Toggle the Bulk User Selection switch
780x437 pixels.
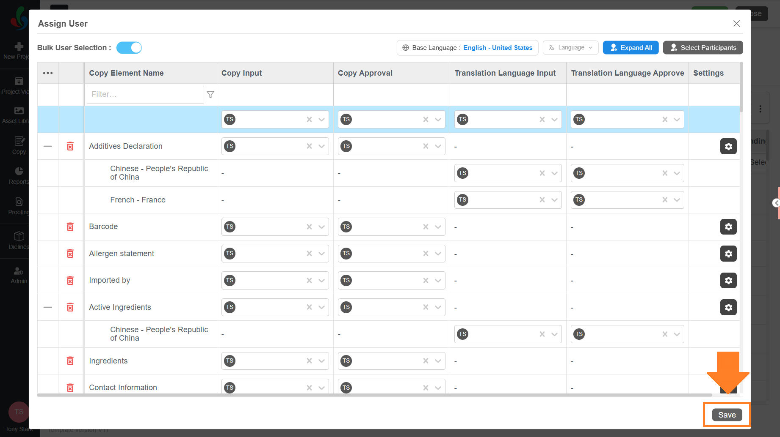[x=129, y=48]
